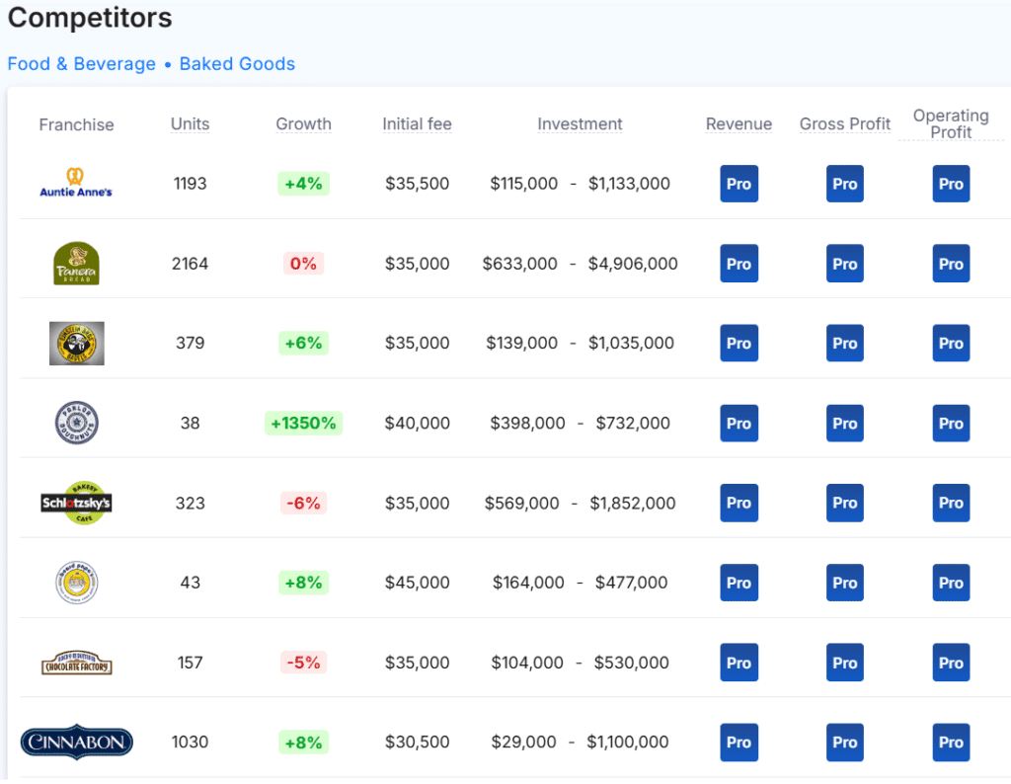Select the $35,500 initial fee value

418,184
